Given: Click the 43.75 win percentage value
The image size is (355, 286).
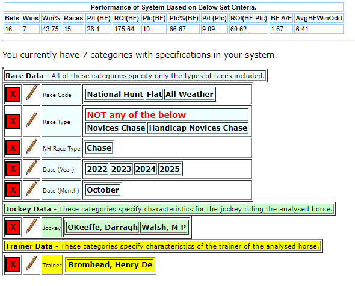Looking at the screenshot, I should coord(51,29).
